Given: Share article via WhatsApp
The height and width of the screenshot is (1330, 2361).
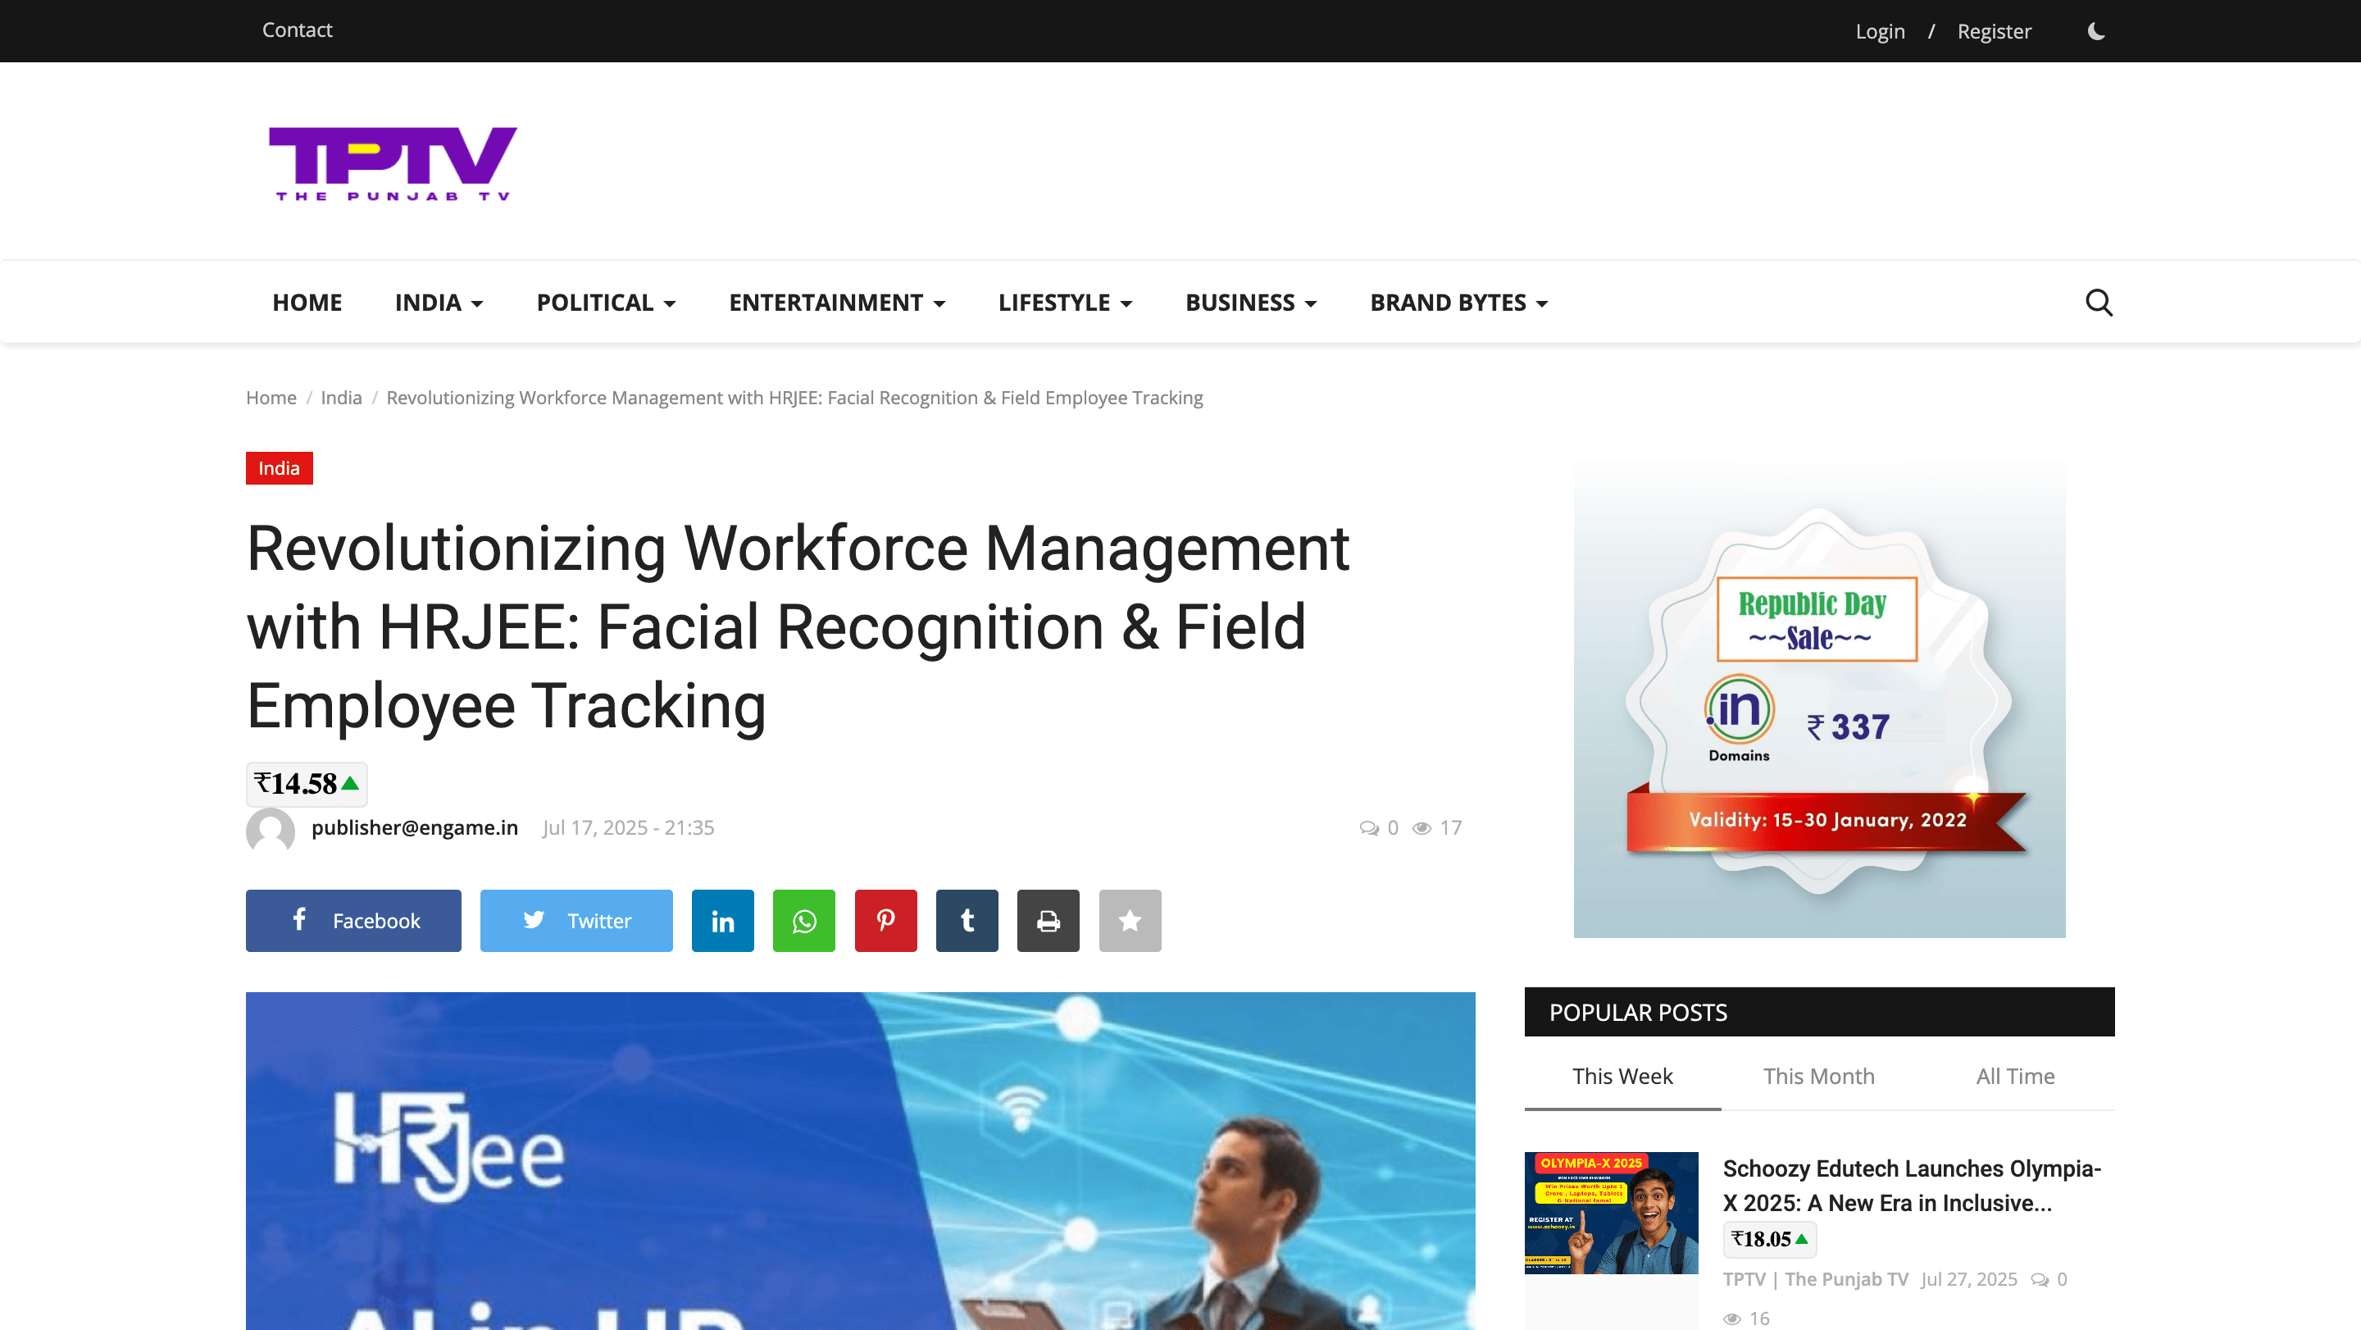Looking at the screenshot, I should tap(803, 920).
